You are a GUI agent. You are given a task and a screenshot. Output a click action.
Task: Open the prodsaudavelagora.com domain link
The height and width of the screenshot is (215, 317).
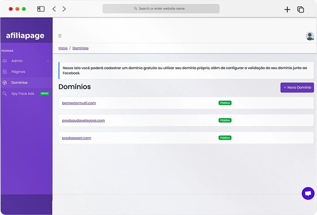point(83,120)
